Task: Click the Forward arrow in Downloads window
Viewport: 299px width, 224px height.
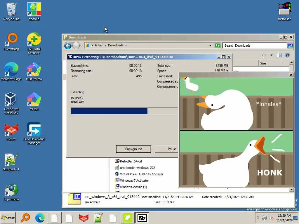Action: click(x=76, y=46)
